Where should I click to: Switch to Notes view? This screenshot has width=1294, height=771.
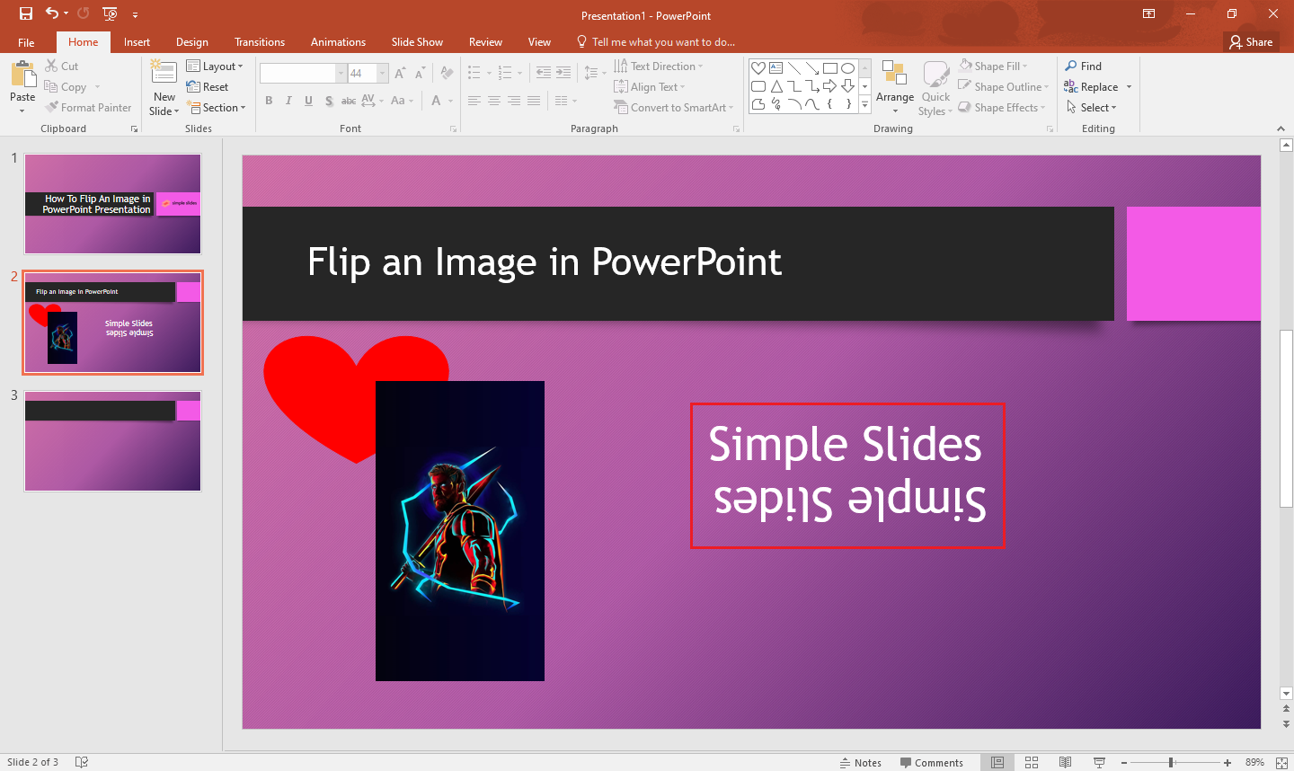[860, 762]
